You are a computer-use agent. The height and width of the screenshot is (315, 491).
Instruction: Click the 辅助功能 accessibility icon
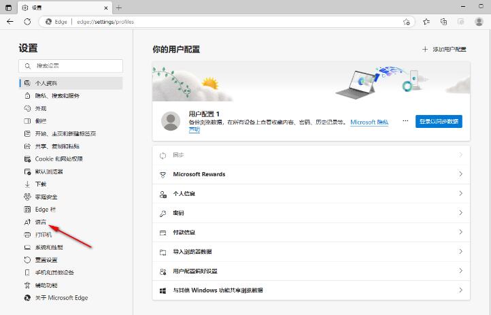[x=28, y=285]
